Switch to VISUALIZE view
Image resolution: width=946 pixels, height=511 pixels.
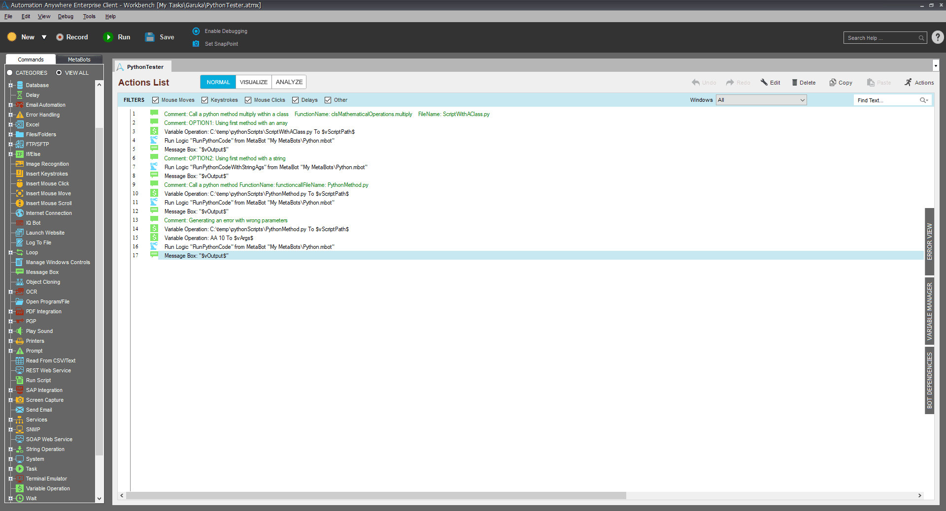pos(254,82)
